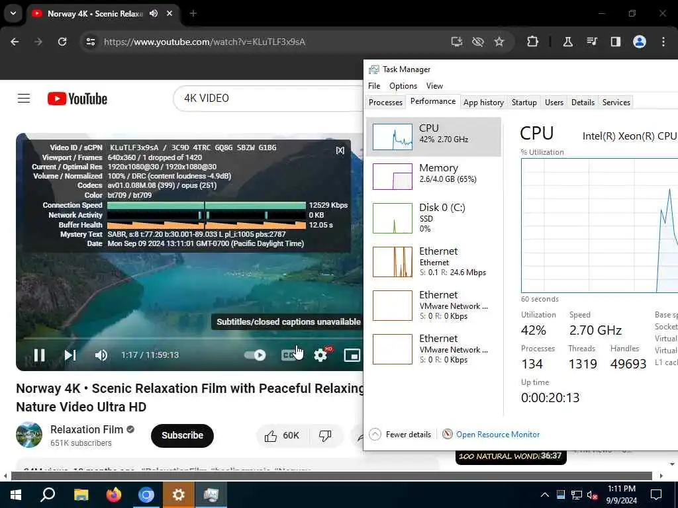Open browser extensions puzzle icon
The width and height of the screenshot is (678, 508).
click(533, 42)
